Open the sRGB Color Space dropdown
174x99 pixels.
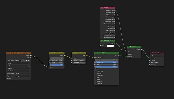(x=22, y=73)
